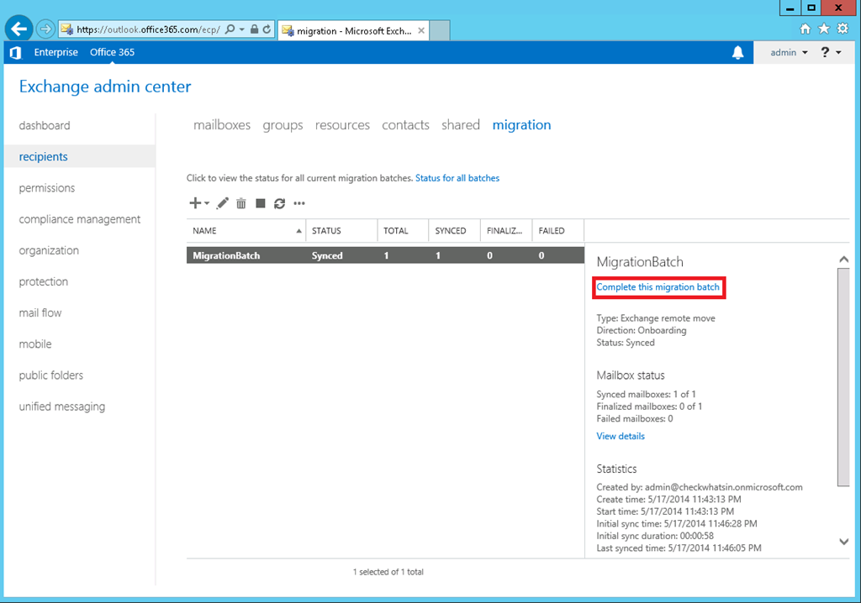Switch to the resources tab
This screenshot has height=603, width=861.
tap(342, 125)
